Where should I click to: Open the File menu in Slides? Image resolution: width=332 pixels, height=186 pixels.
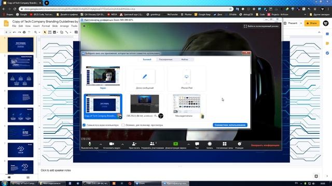coord(14,26)
